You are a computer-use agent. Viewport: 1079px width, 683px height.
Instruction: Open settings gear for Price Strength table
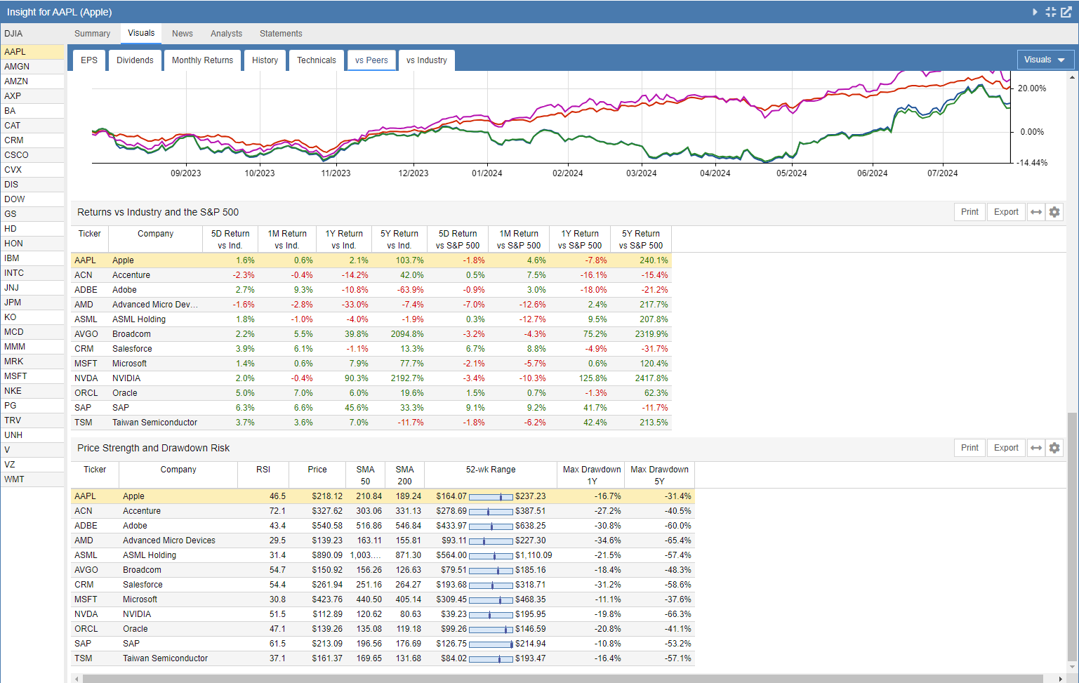[1054, 448]
